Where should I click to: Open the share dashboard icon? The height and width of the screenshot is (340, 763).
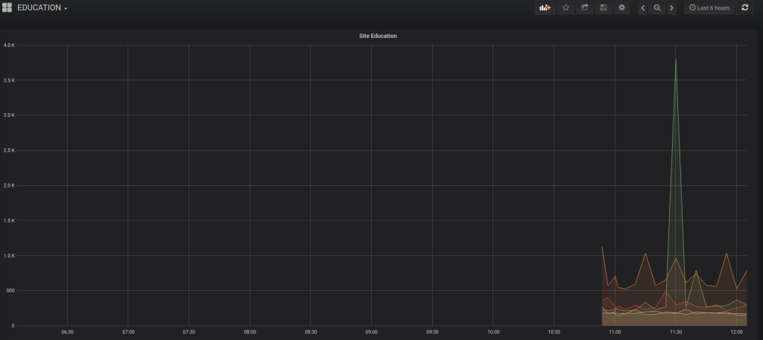[x=585, y=7]
